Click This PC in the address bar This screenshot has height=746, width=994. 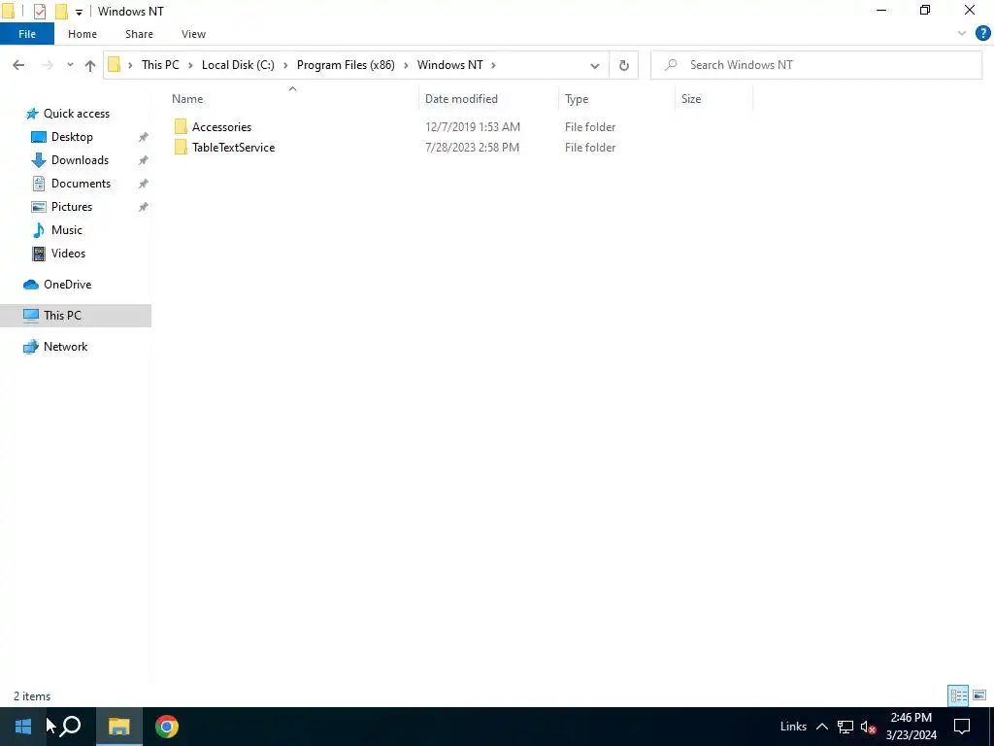pos(160,65)
